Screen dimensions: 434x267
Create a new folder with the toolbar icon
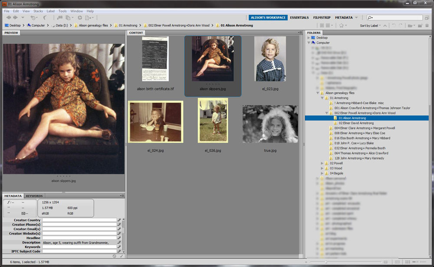pos(420,26)
